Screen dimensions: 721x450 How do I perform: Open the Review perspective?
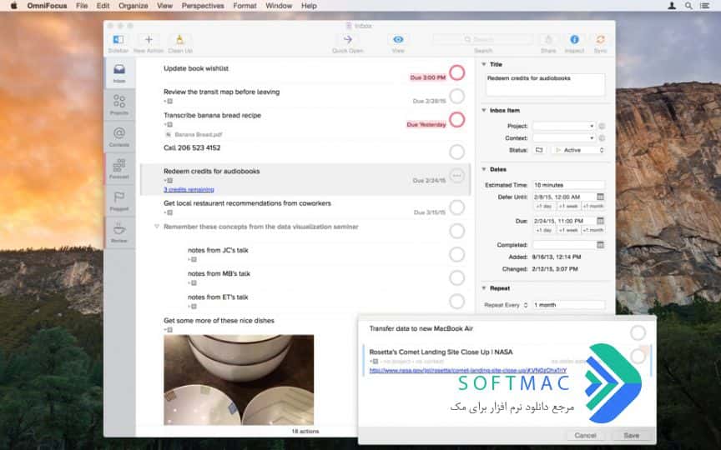(x=119, y=232)
